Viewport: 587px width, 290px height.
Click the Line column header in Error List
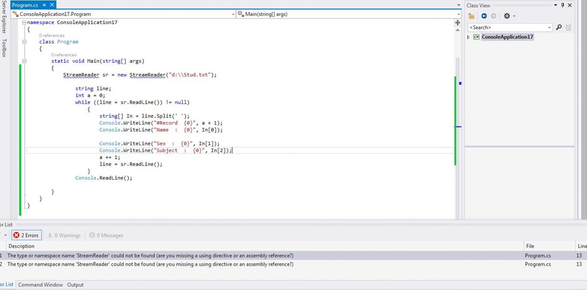click(582, 246)
